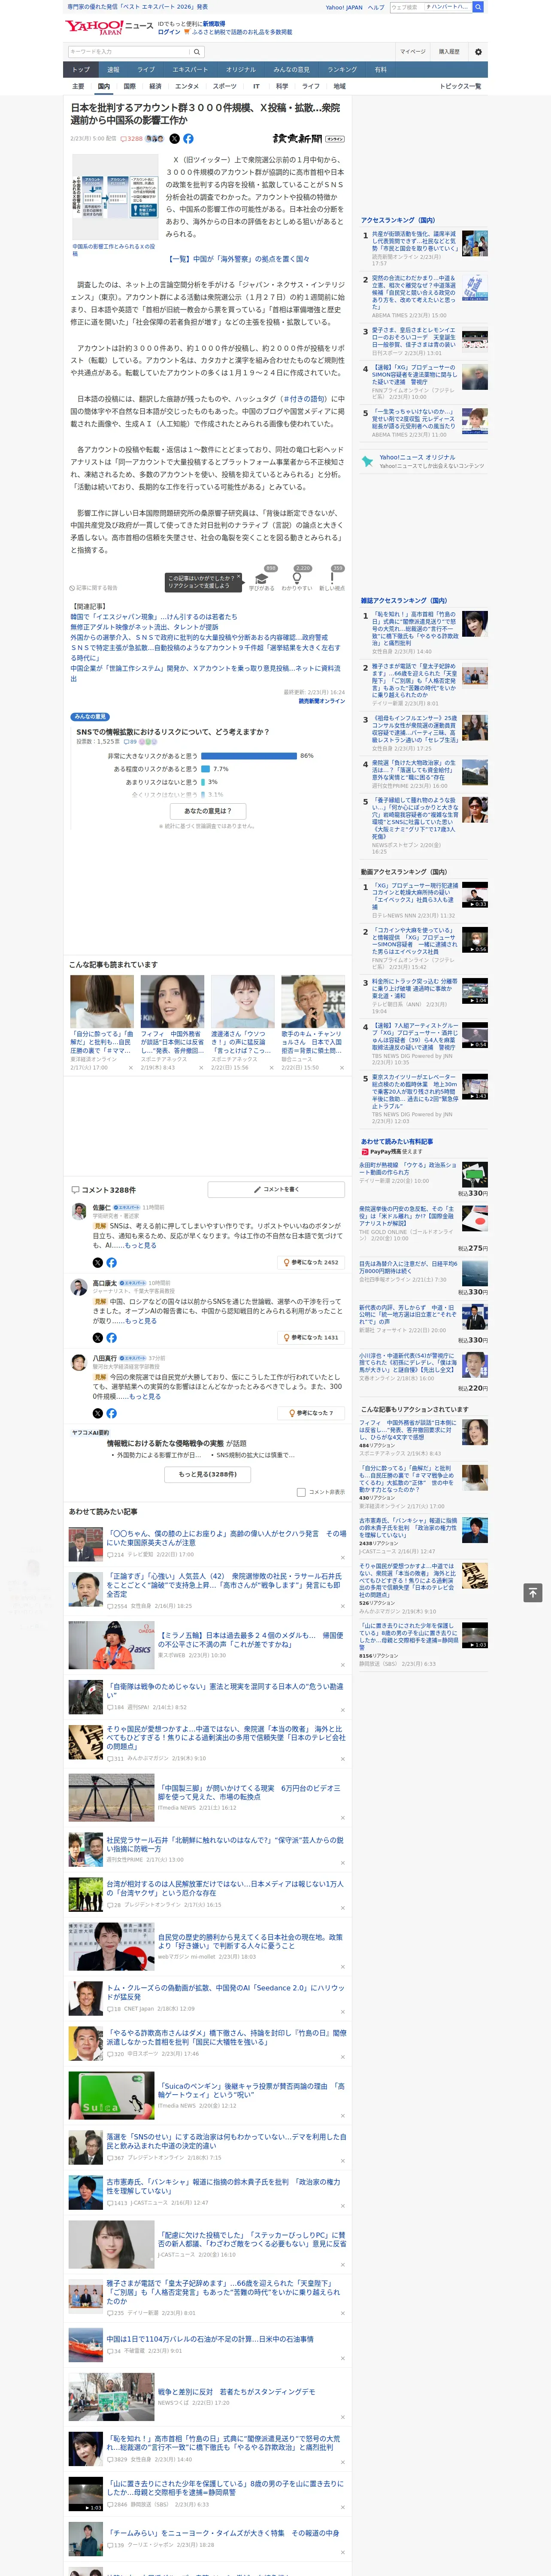Image resolution: width=551 pixels, height=2576 pixels.
Task: Click the 7.7% poll result bar
Action: [205, 769]
